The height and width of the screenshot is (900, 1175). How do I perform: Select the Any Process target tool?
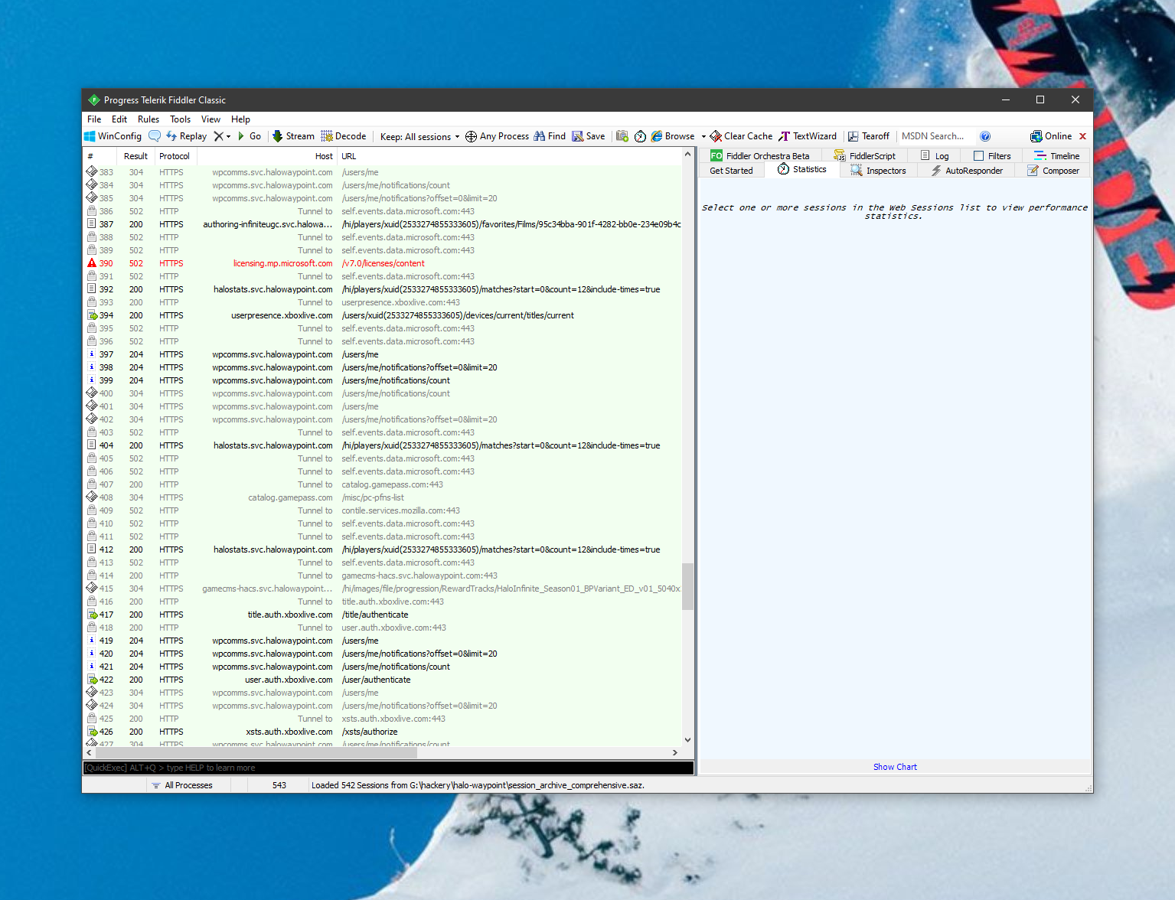click(498, 136)
